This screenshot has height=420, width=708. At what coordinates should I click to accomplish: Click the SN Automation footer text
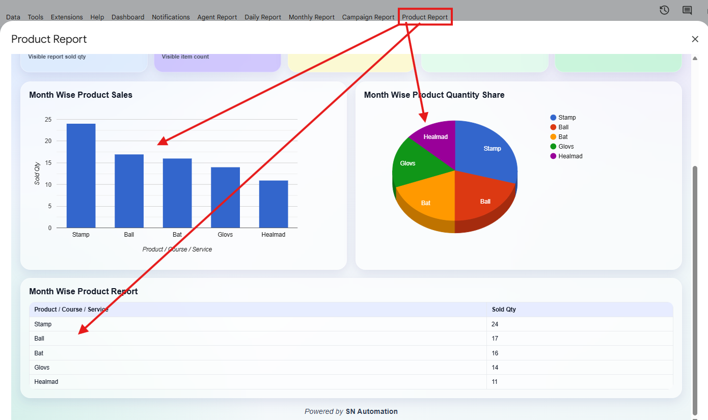[372, 411]
